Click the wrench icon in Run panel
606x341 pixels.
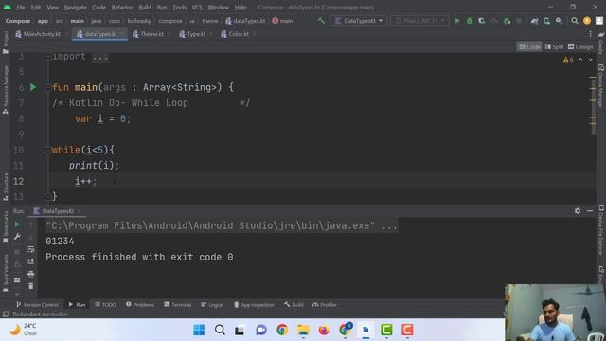click(17, 237)
